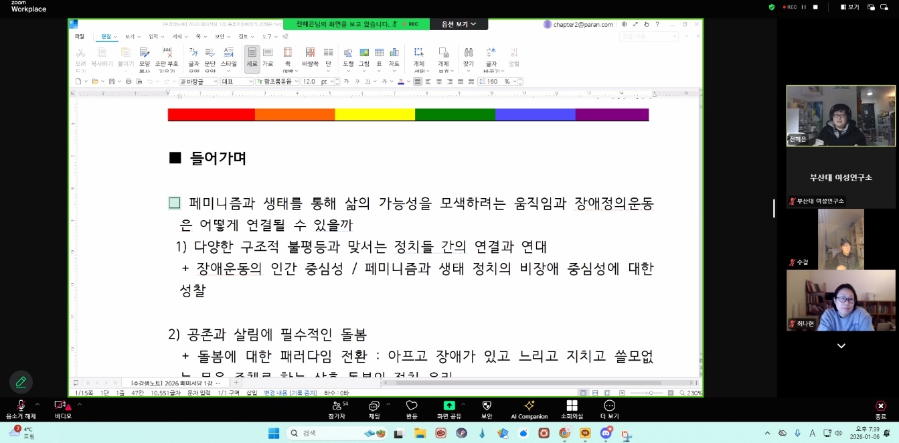The image size is (899, 443).
Task: Pause the meeting recording
Action: (803, 7)
